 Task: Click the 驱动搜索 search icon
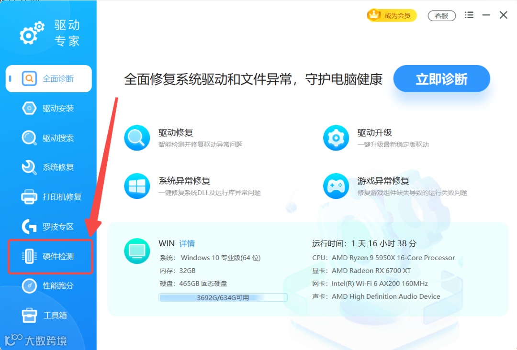[29, 138]
